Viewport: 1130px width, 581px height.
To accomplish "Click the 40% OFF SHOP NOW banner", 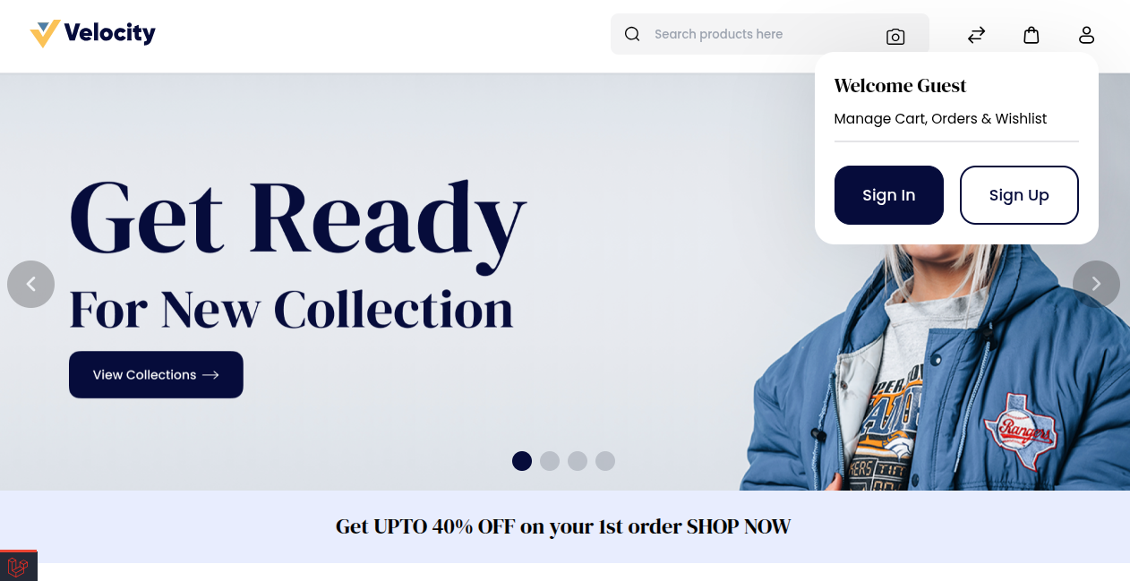I will [563, 526].
